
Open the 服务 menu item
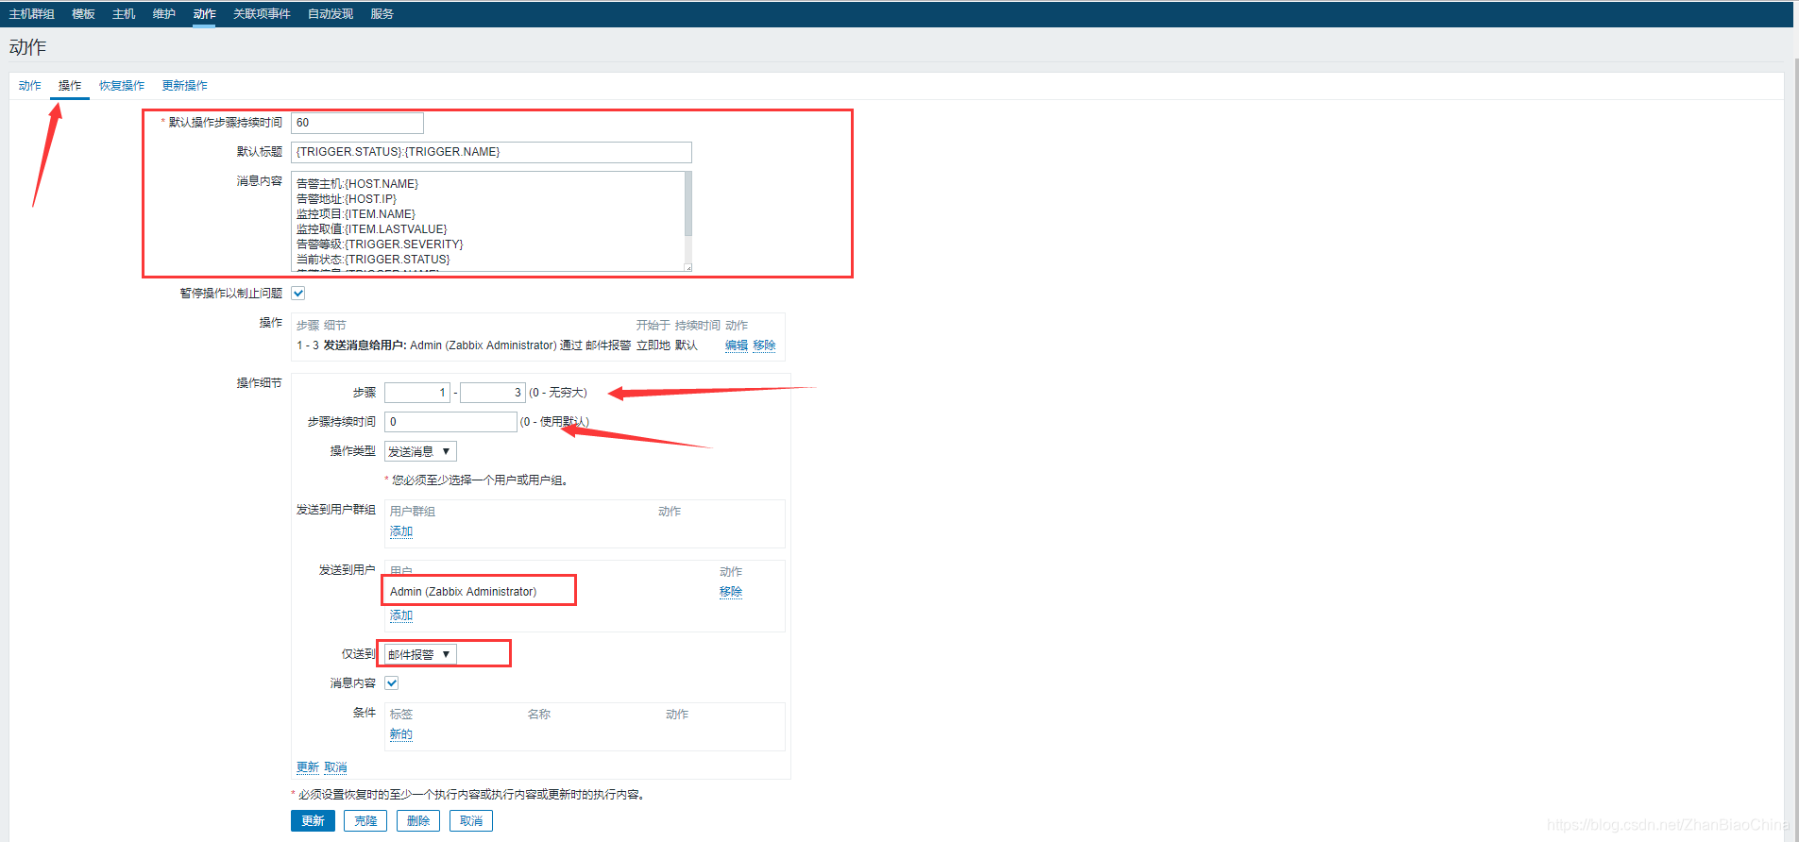point(382,14)
